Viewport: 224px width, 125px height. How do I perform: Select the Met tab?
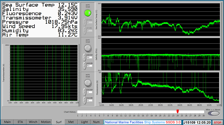(71, 122)
